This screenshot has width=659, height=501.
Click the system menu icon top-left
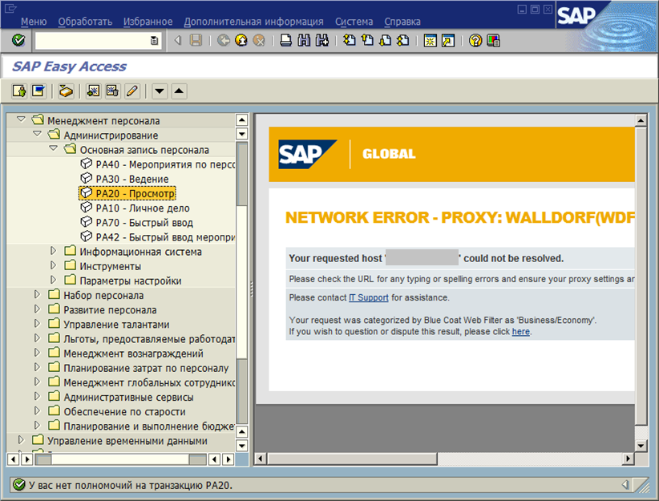point(10,8)
